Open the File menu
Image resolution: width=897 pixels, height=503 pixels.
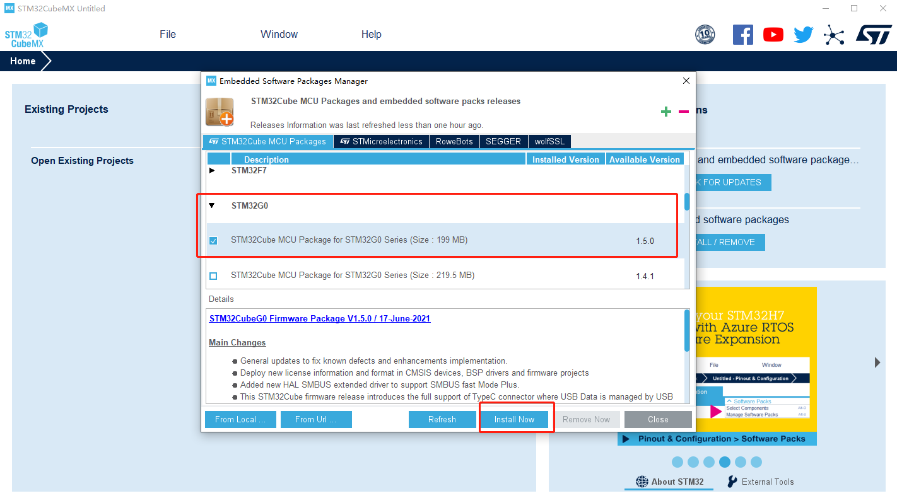pyautogui.click(x=168, y=35)
